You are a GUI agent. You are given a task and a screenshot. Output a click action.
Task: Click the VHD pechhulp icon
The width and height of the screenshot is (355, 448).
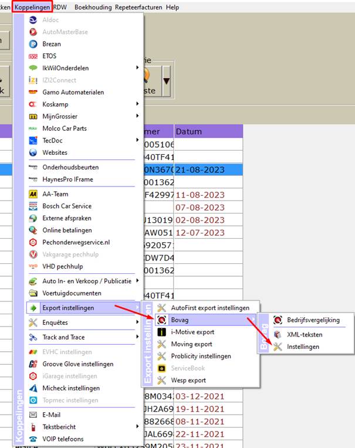click(x=33, y=266)
